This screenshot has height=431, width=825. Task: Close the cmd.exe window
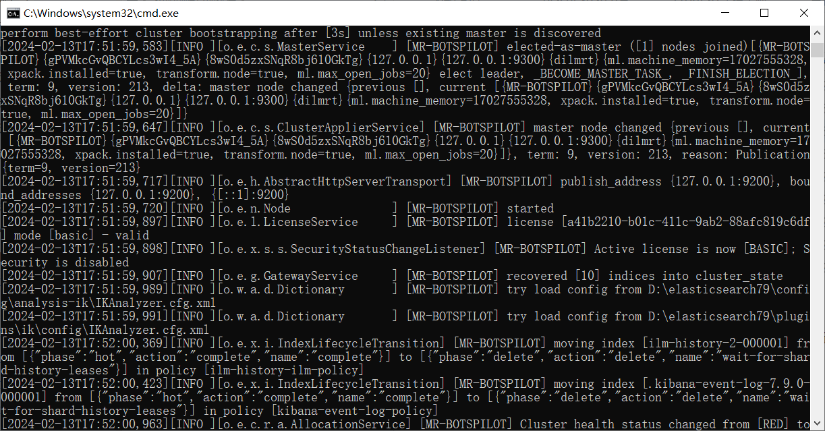(x=804, y=13)
